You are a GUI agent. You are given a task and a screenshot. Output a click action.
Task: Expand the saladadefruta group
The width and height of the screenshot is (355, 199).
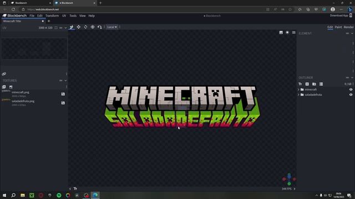tap(298, 95)
